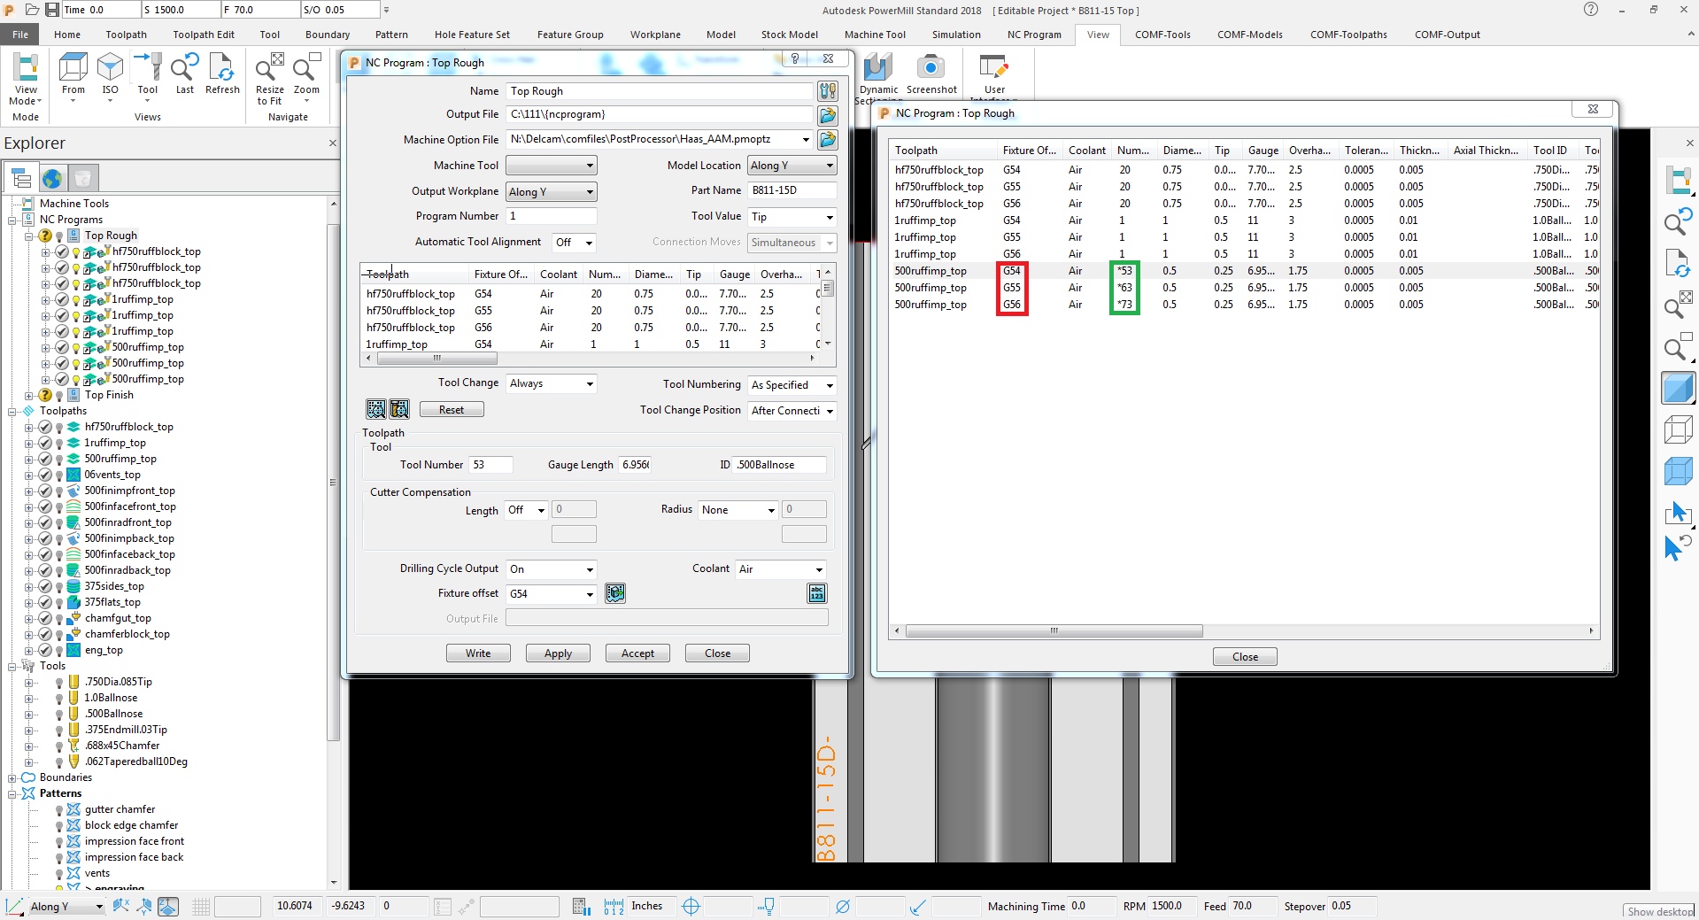The image size is (1699, 920).
Task: Capture the view using the Screenshot tool
Action: [x=931, y=71]
